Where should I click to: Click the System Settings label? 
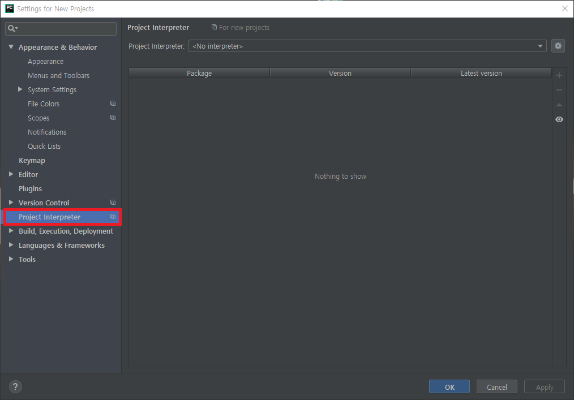tap(52, 89)
